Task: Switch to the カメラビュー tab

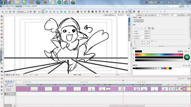Action: tap(121, 15)
